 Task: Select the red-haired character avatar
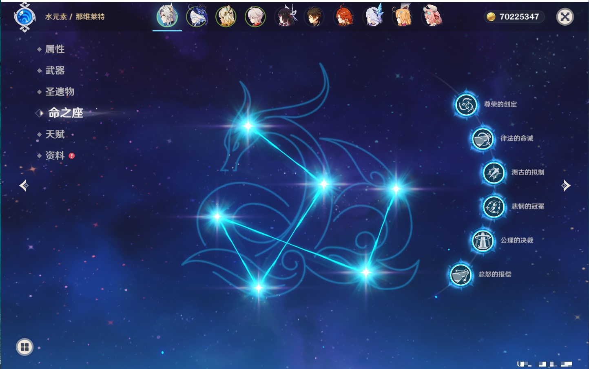pyautogui.click(x=343, y=16)
